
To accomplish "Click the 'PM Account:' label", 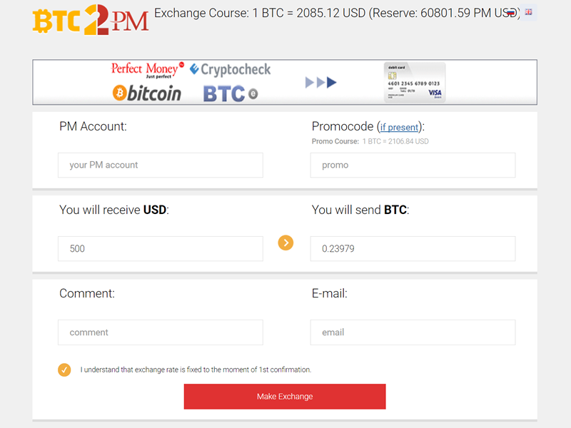I will point(94,126).
